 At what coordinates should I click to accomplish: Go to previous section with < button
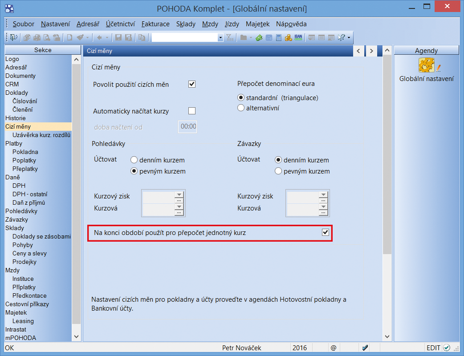tap(358, 51)
